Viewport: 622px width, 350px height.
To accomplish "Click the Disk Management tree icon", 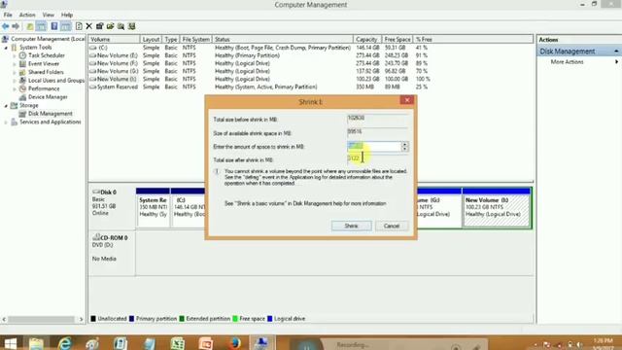I will [22, 114].
